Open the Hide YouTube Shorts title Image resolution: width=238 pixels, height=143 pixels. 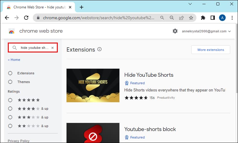point(149,75)
